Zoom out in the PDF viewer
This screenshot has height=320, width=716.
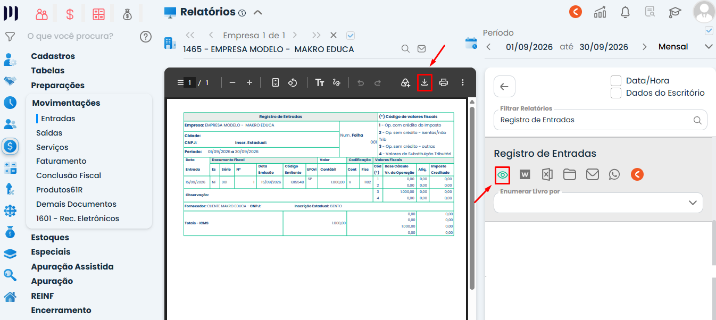click(232, 82)
